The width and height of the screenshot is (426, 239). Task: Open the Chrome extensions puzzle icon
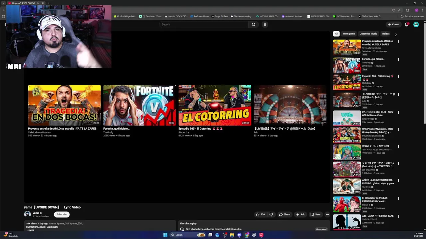[407, 10]
